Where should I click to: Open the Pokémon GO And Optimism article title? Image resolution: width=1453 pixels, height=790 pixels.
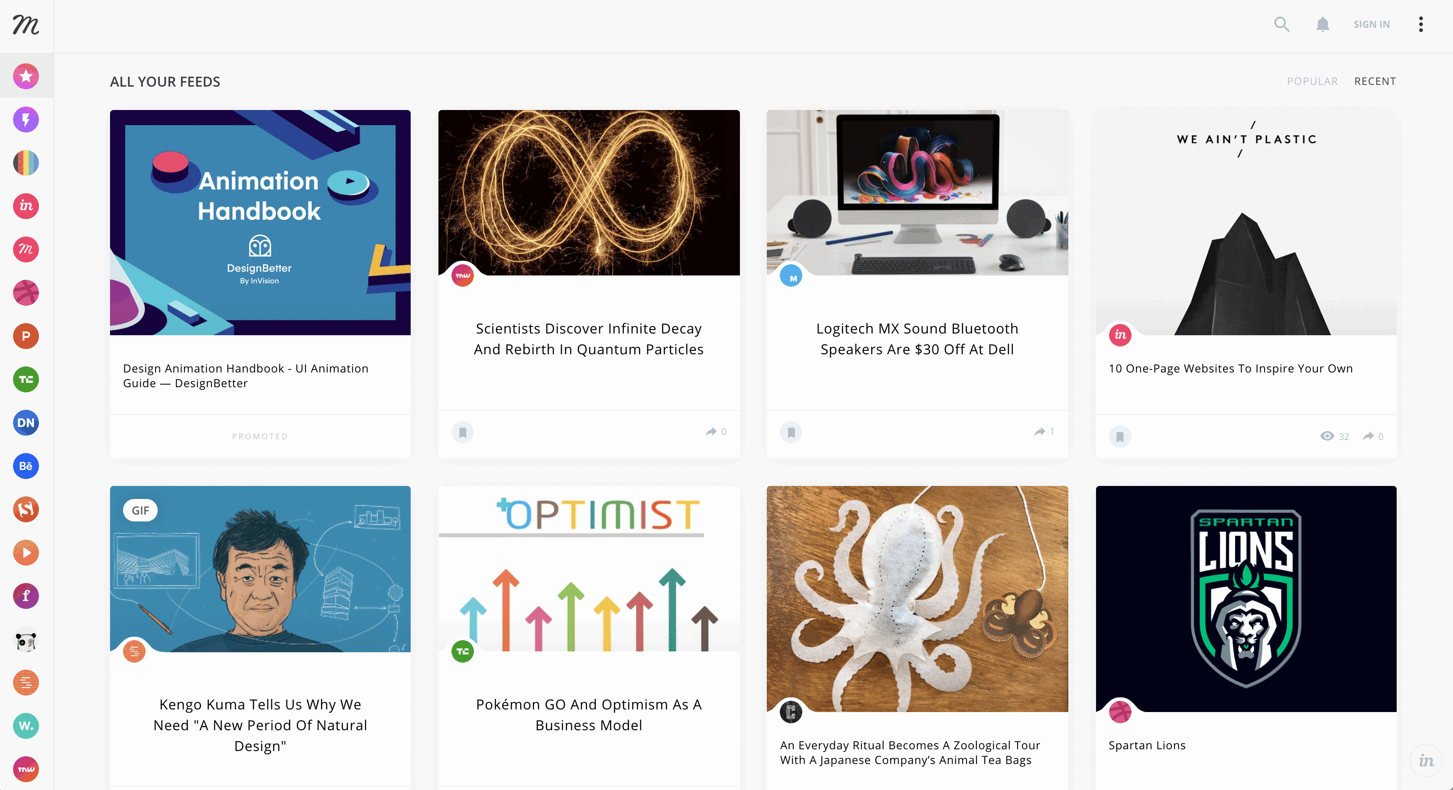(x=589, y=715)
